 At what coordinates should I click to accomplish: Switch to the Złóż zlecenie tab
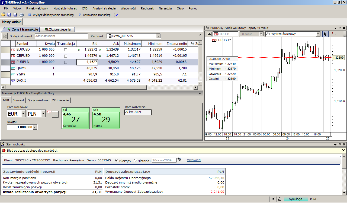point(60,100)
